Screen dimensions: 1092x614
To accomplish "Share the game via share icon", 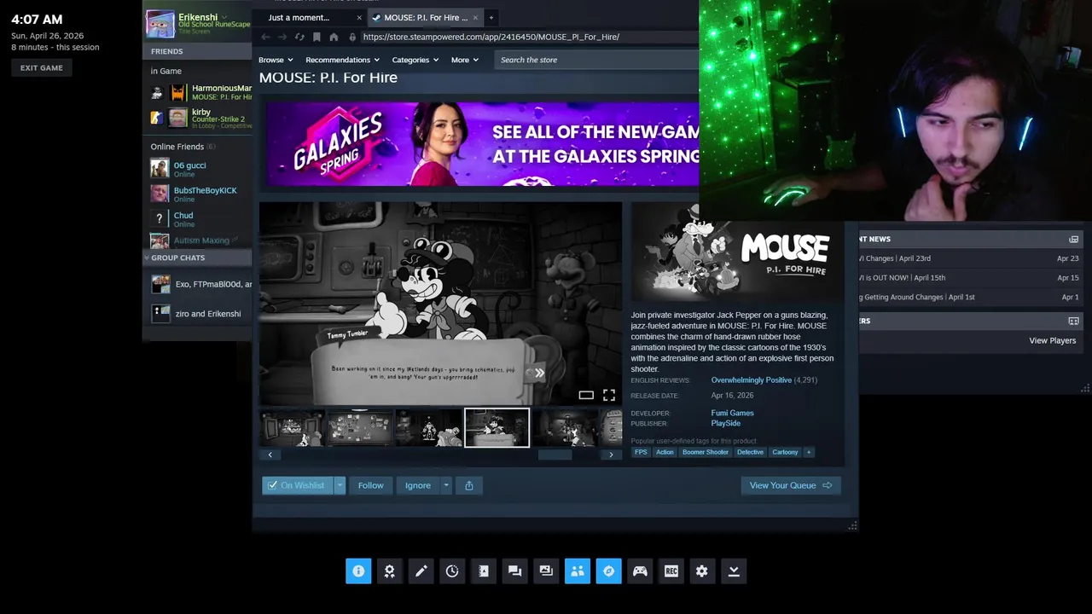I will (469, 485).
